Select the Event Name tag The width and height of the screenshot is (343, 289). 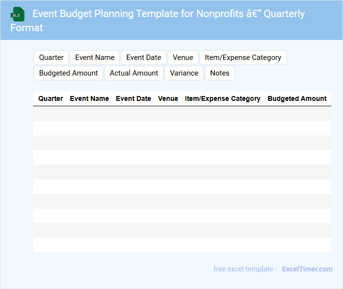tap(95, 58)
